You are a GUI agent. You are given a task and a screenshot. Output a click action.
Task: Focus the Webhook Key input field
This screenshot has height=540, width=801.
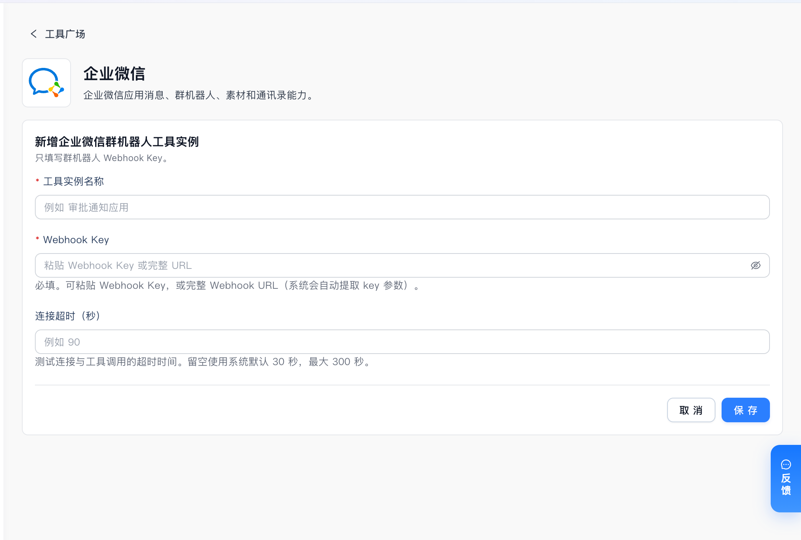[x=402, y=265]
